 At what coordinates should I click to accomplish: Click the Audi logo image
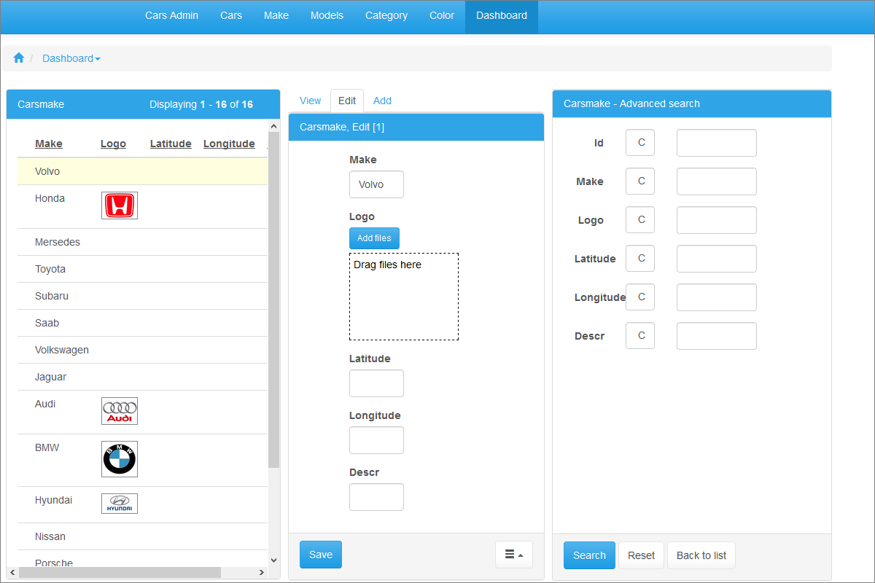[119, 410]
